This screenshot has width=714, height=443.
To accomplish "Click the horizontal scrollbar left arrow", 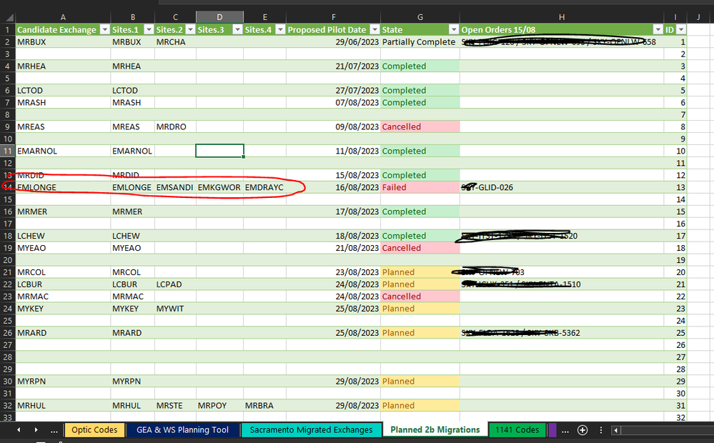I will [x=615, y=430].
